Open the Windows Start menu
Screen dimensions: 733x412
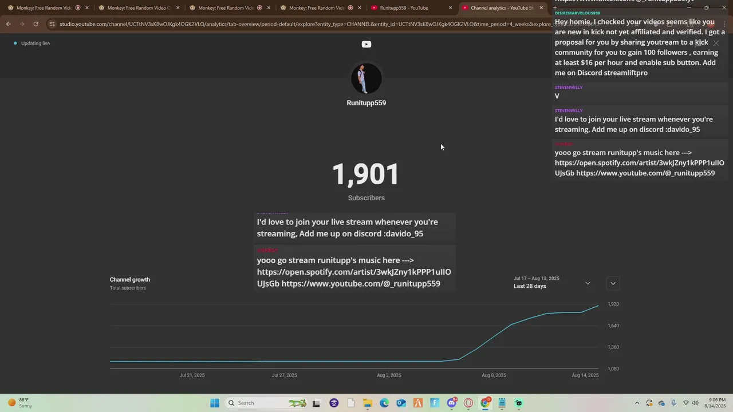pos(215,403)
